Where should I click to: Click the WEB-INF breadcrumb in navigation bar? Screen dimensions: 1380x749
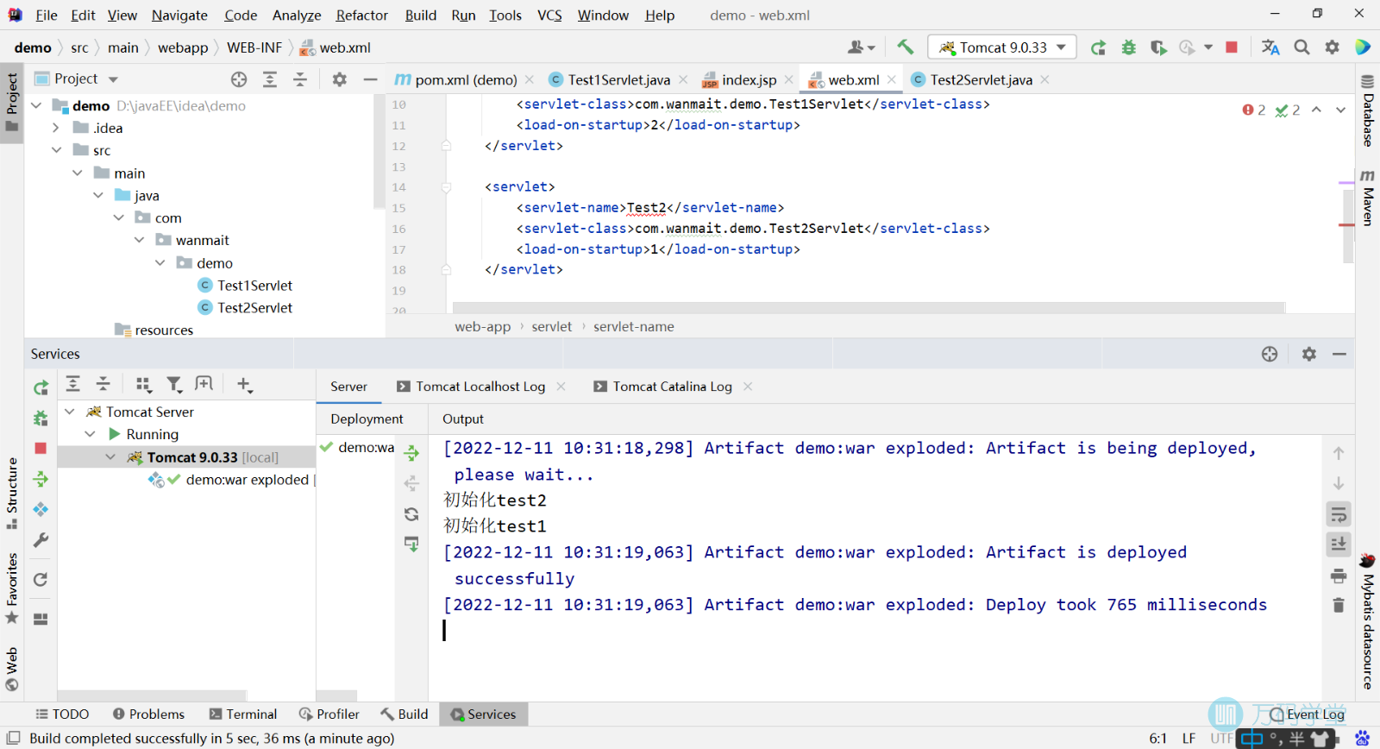[x=254, y=47]
